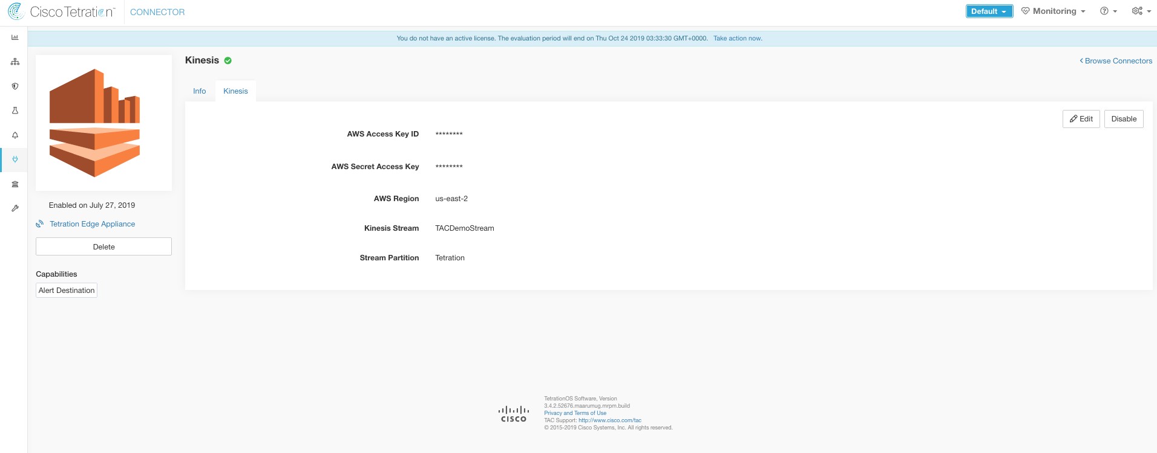
Task: Click the Disable button
Action: [x=1124, y=119]
